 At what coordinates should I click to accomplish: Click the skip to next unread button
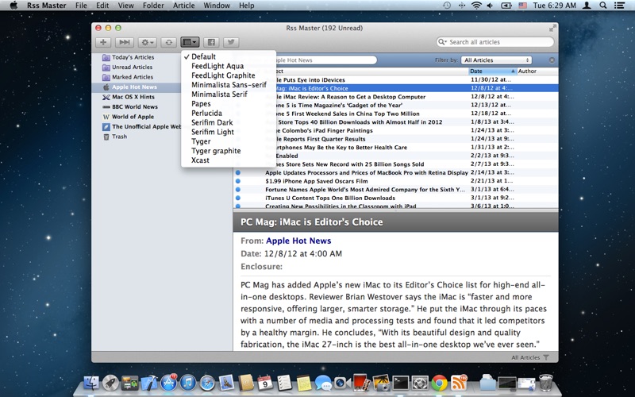click(x=125, y=42)
